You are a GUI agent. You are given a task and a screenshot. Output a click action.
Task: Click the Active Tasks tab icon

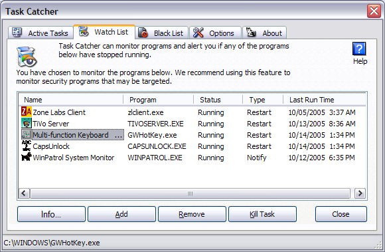(x=17, y=33)
